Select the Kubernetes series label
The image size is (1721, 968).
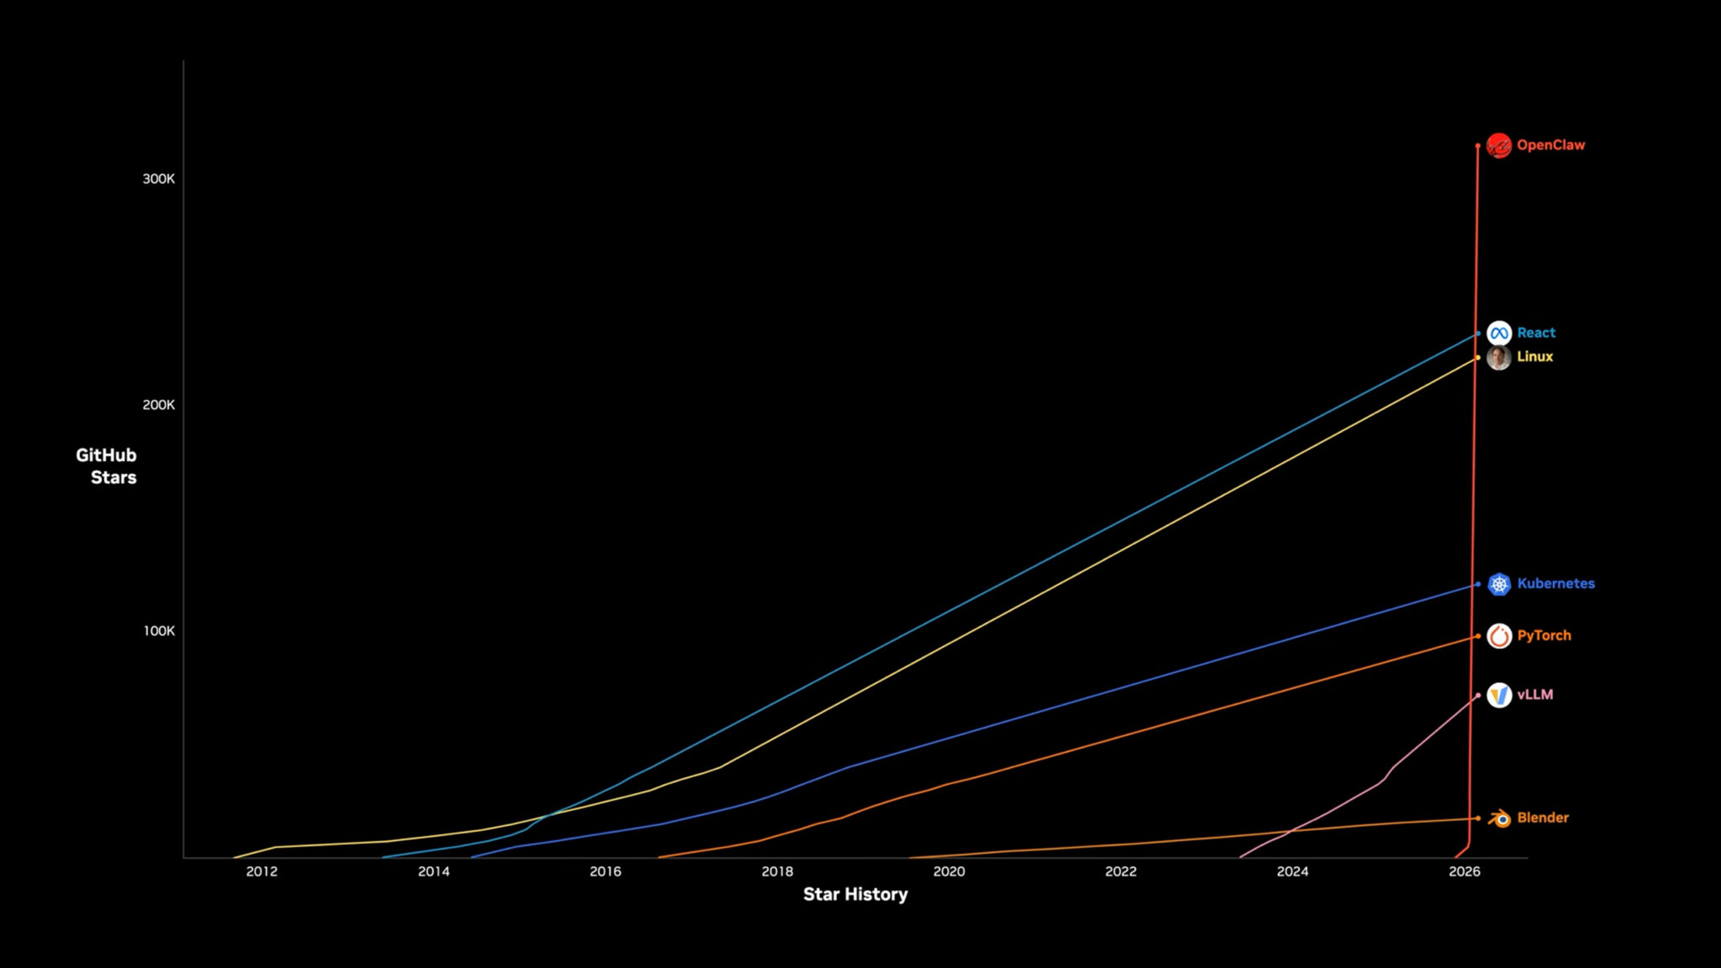(x=1555, y=583)
